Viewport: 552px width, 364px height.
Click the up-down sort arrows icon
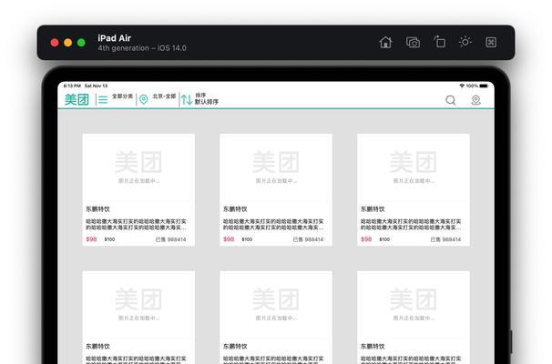(187, 99)
